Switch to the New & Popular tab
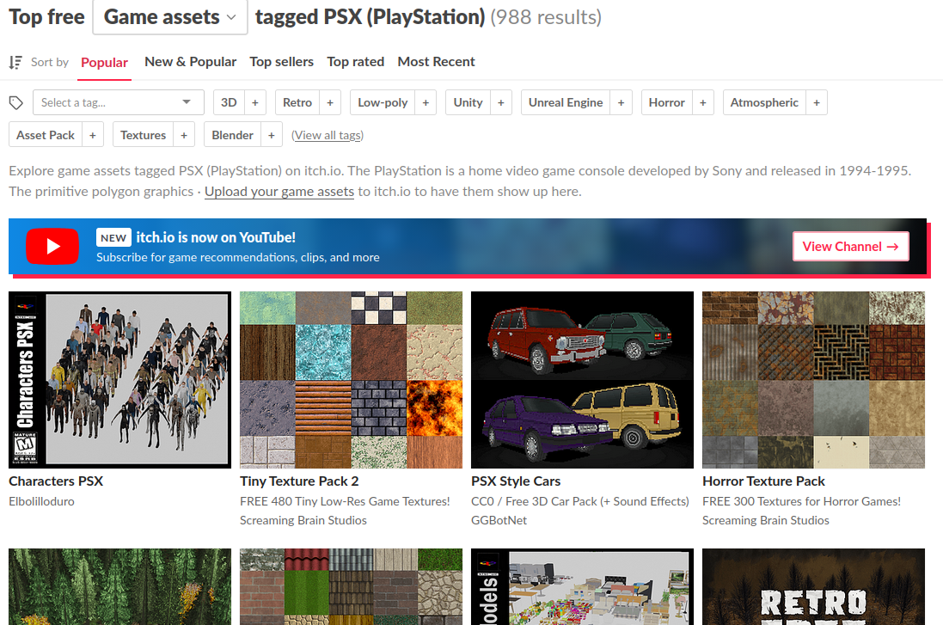Image resolution: width=943 pixels, height=625 pixels. tap(191, 62)
